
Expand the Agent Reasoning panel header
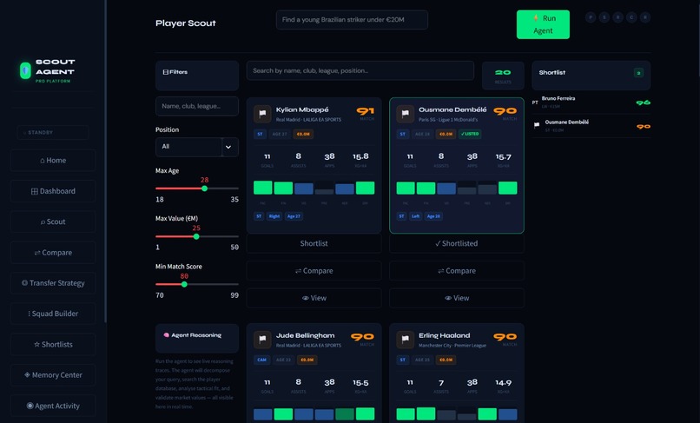click(197, 338)
